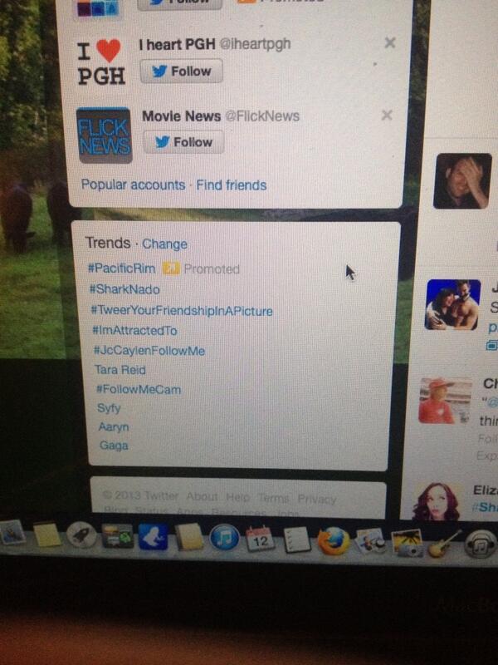Launch Firefox from the dock
The width and height of the screenshot is (498, 665).
tap(334, 541)
